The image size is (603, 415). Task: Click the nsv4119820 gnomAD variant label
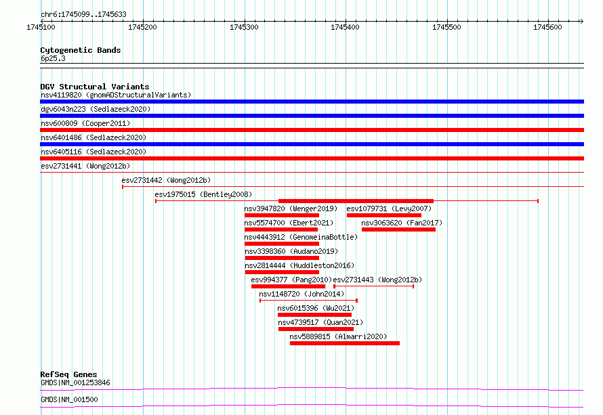click(116, 95)
